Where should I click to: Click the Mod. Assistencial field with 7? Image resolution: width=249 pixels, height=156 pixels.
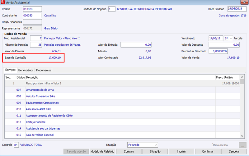click(36, 38)
